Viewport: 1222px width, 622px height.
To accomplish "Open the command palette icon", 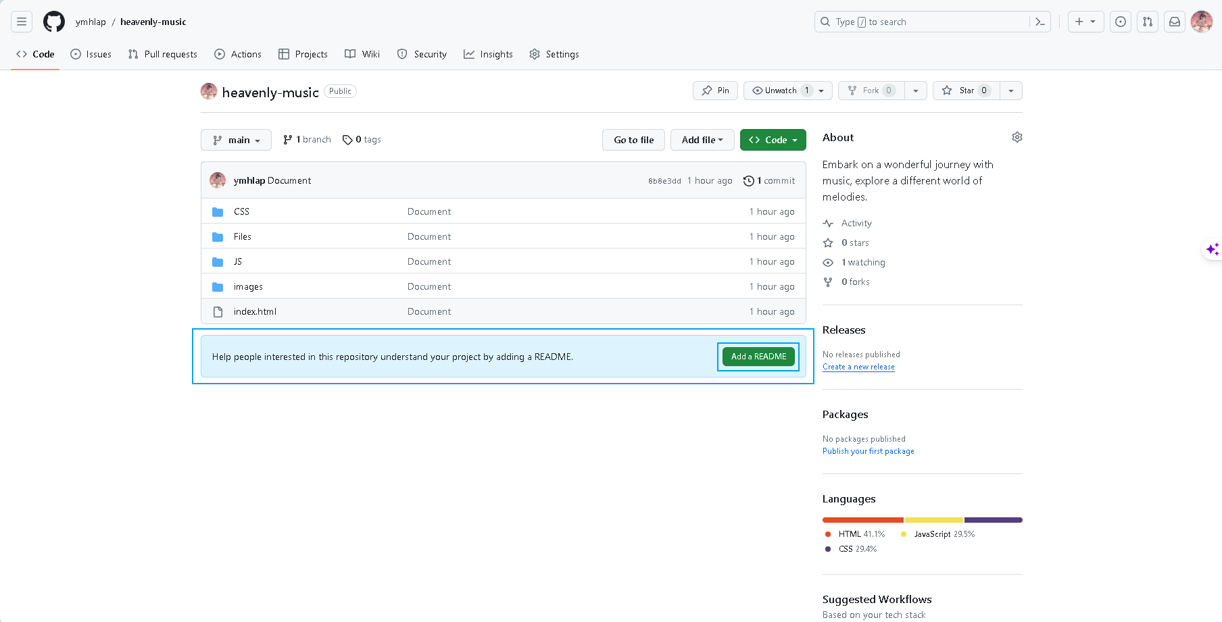I will tap(1040, 22).
